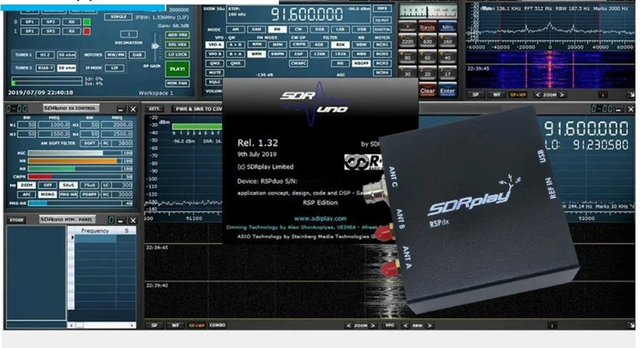This screenshot has height=348, width=640.
Task: Select the 20 band keypad button
Action: [x=428, y=73]
